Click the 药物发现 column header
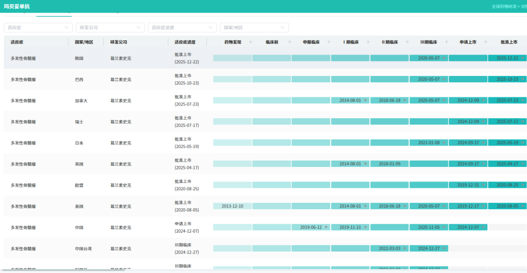The height and width of the screenshot is (273, 527). [233, 42]
